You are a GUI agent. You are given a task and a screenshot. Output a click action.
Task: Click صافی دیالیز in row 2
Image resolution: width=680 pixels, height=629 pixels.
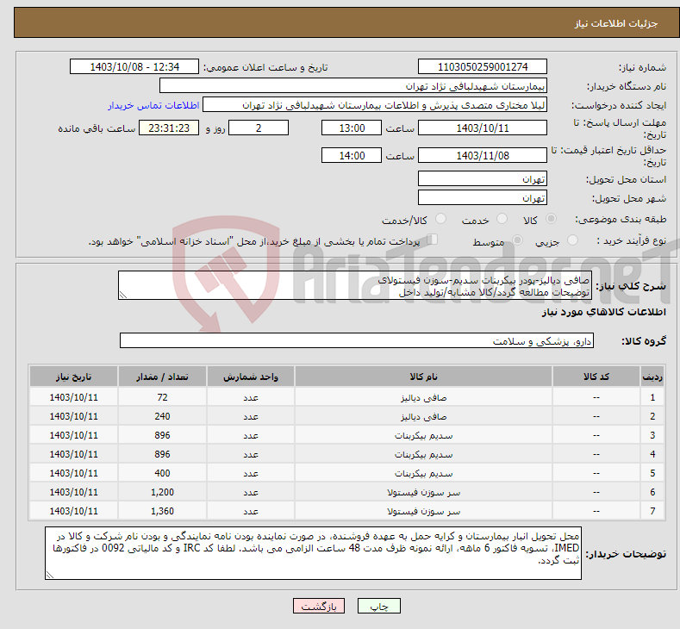click(423, 416)
